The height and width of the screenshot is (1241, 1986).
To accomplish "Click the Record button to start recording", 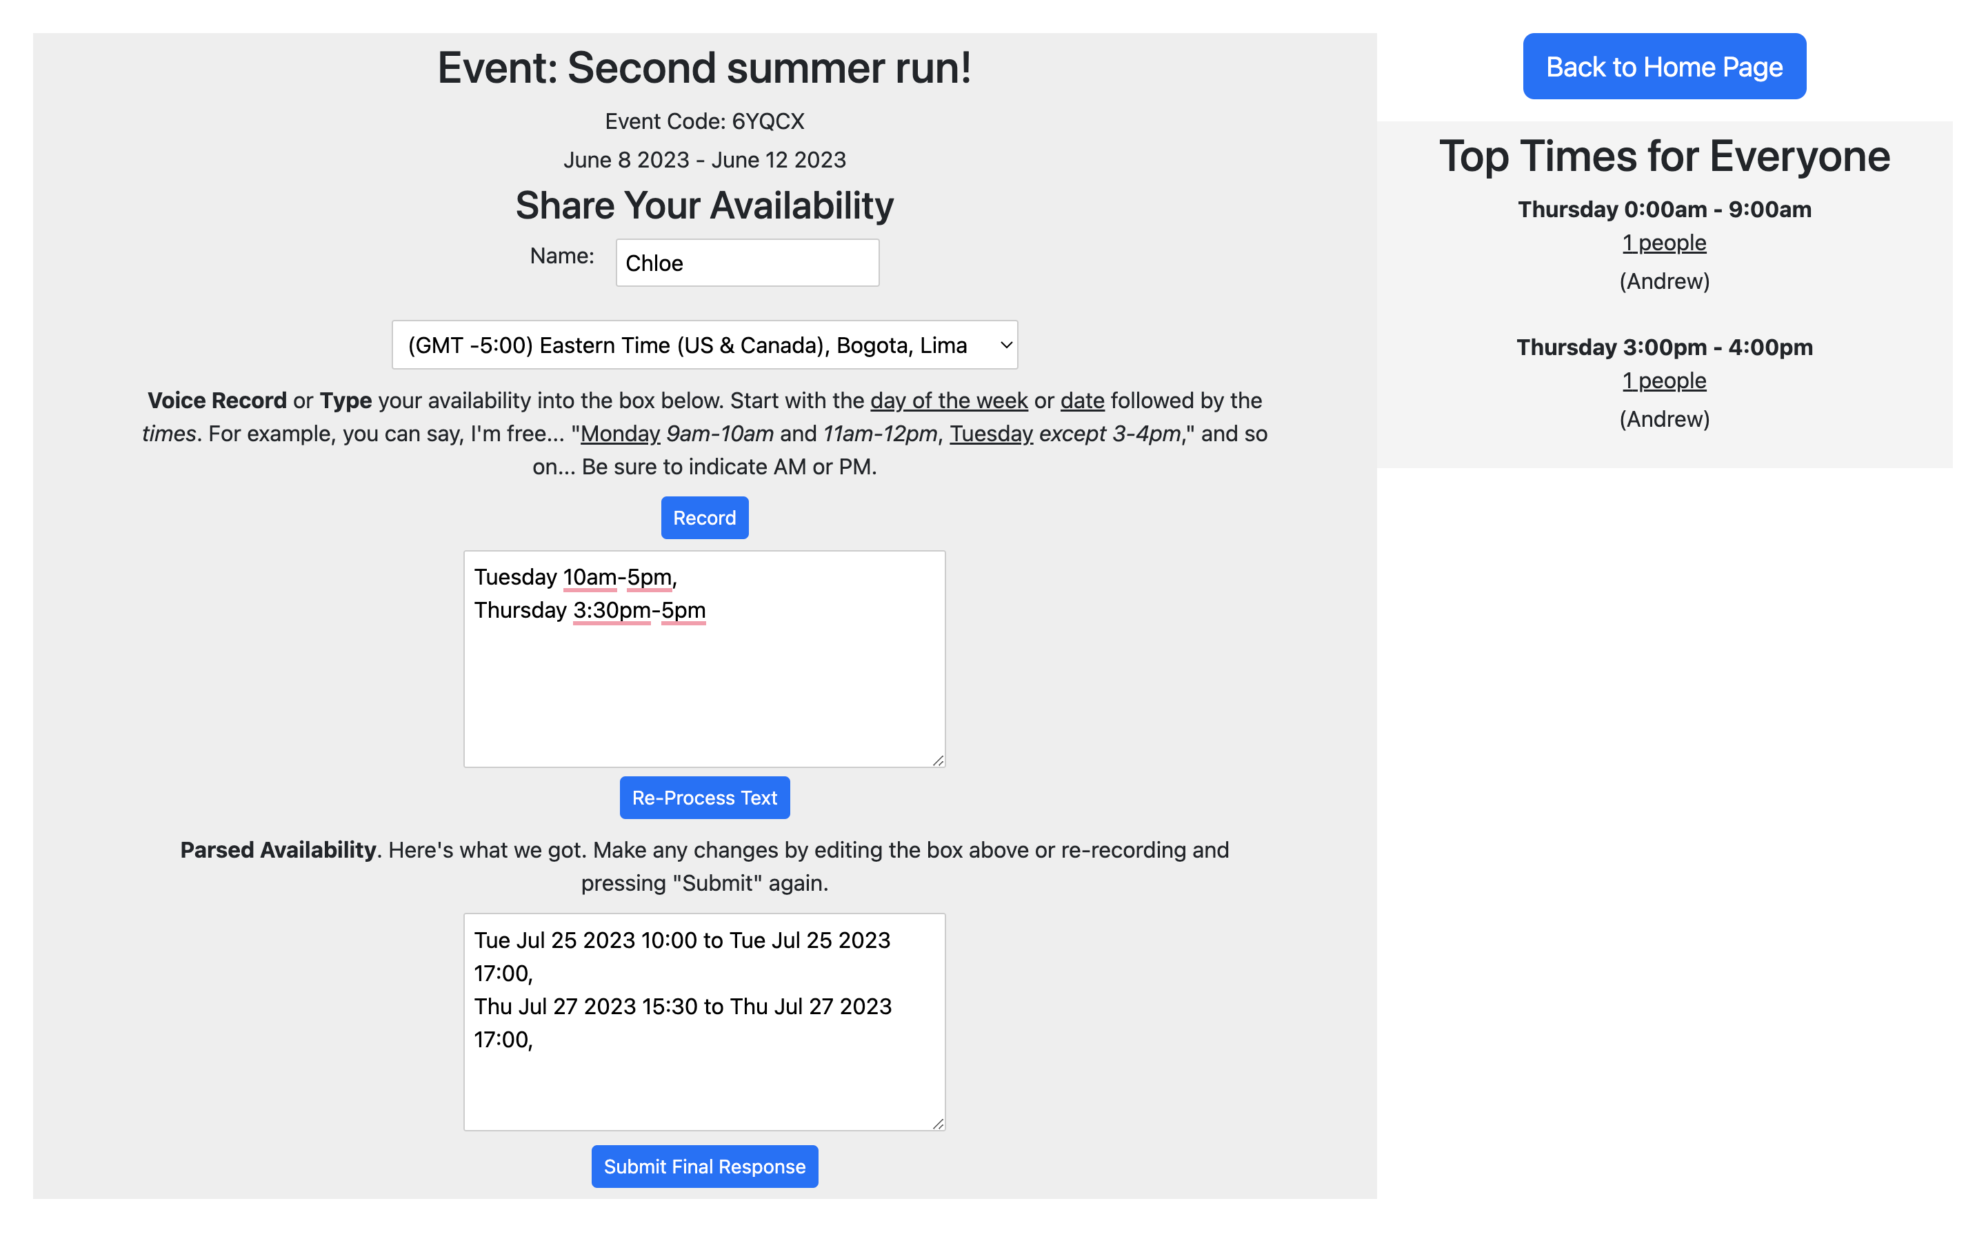I will [x=705, y=518].
